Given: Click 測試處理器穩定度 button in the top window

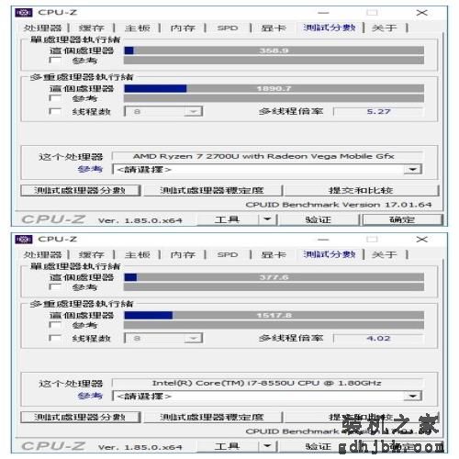Looking at the screenshot, I should tap(212, 190).
